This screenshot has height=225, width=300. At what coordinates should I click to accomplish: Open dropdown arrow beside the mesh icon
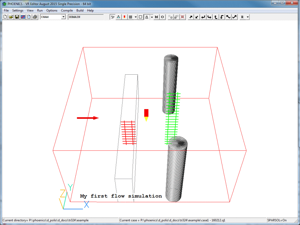click(x=136, y=17)
